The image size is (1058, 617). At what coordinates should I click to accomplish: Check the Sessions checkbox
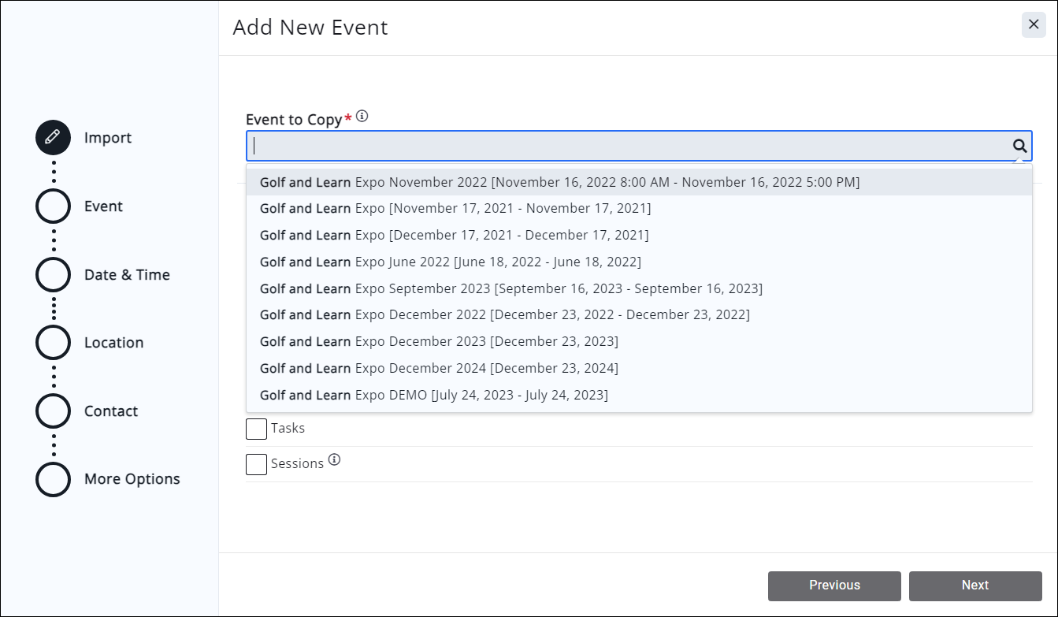255,464
